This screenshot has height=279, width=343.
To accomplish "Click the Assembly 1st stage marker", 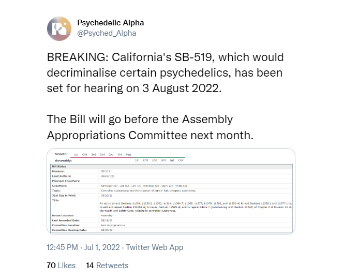I will [x=137, y=160].
